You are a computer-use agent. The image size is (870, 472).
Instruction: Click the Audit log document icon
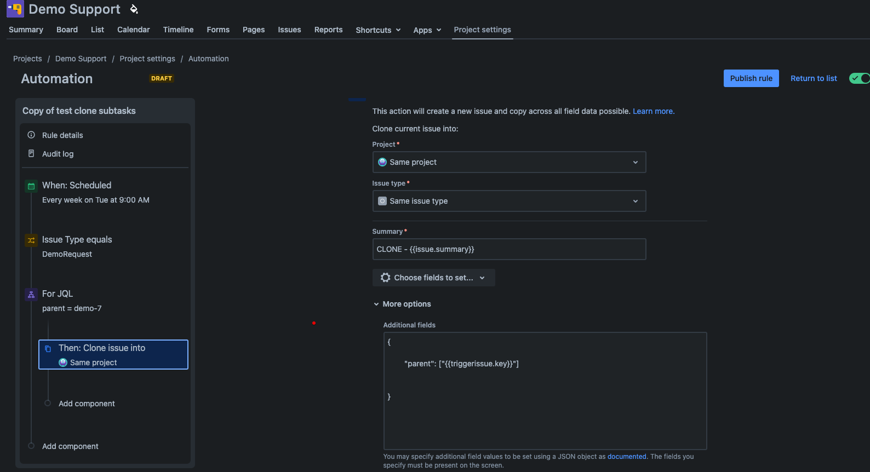point(31,153)
